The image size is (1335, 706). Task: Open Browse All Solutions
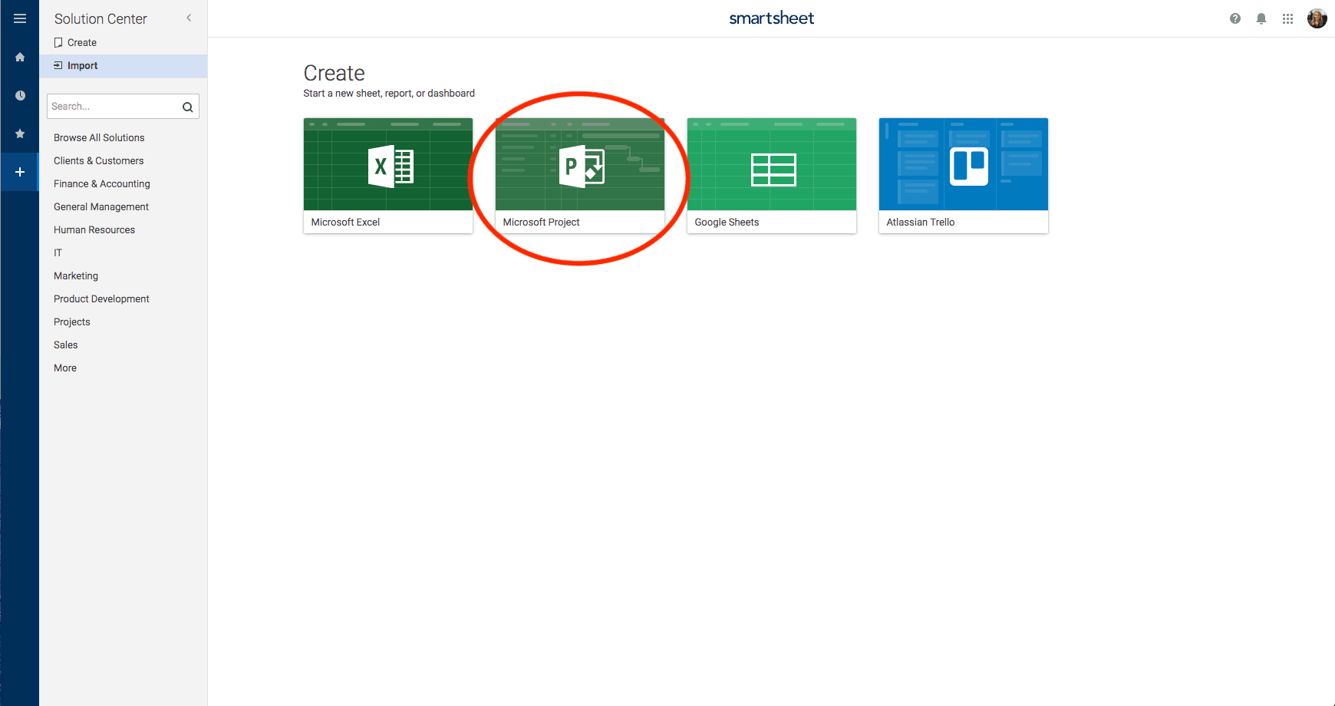pos(99,138)
